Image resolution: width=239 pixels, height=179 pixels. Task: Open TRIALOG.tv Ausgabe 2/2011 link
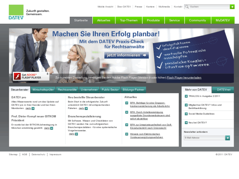click(x=204, y=96)
